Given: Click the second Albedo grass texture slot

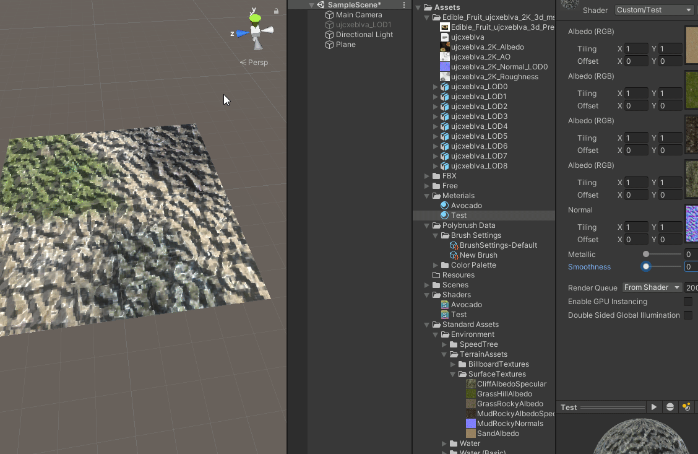Looking at the screenshot, I should coord(691,89).
